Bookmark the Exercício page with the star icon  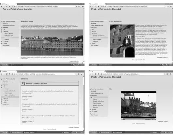click(12, 74)
